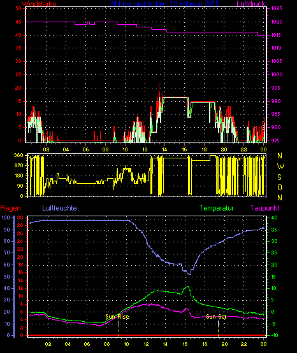This screenshot has height=353, width=297.
Task: Click the Sun Rise marker
Action: [117, 317]
